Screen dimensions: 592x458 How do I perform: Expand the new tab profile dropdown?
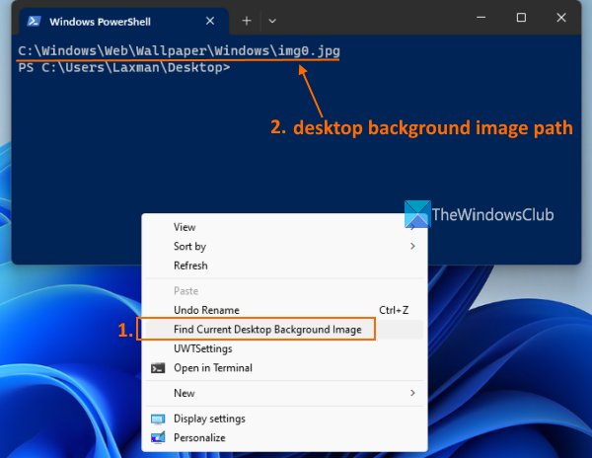[x=273, y=21]
